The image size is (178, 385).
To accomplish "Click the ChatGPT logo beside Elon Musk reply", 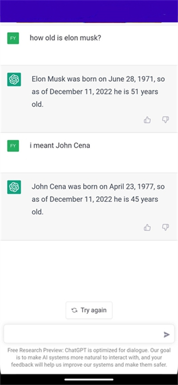I will 14,80.
